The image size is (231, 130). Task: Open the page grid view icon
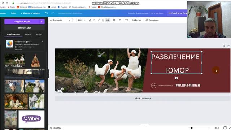click(225, 128)
